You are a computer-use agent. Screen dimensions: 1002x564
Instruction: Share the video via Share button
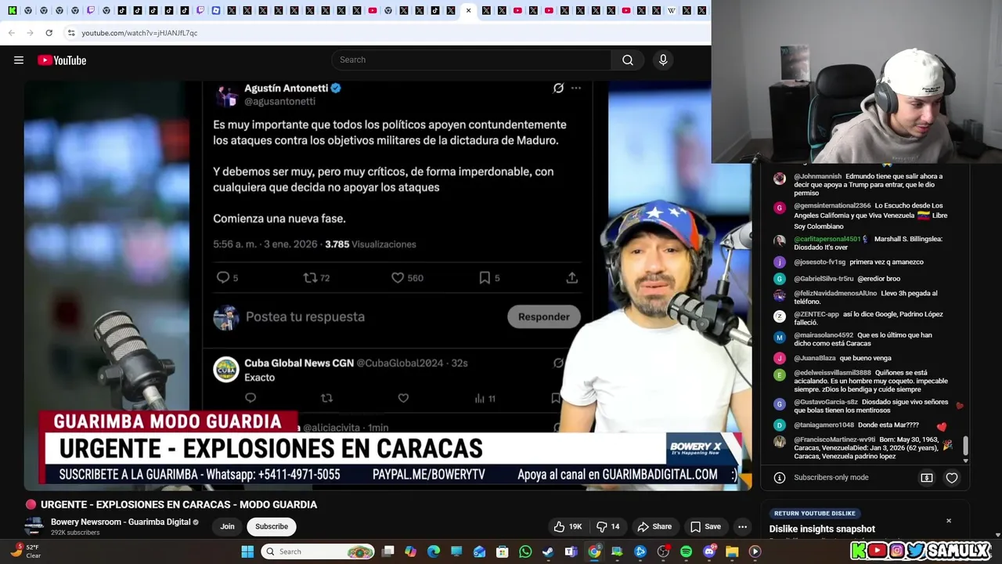[x=655, y=526]
